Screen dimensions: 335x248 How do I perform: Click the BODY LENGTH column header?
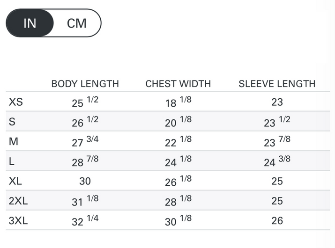tap(85, 84)
